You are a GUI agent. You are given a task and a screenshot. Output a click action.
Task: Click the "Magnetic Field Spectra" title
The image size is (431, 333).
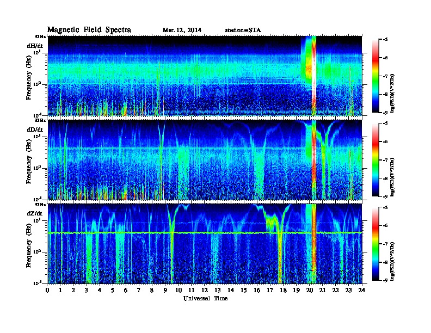[x=89, y=30]
